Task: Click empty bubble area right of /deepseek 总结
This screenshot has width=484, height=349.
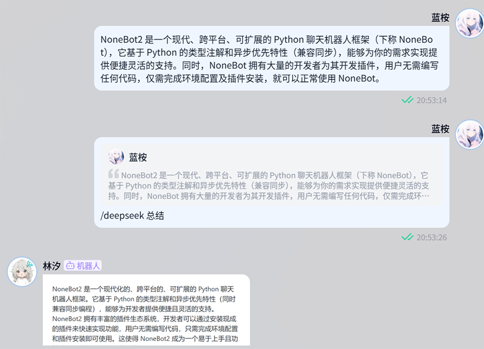Action: 301,216
